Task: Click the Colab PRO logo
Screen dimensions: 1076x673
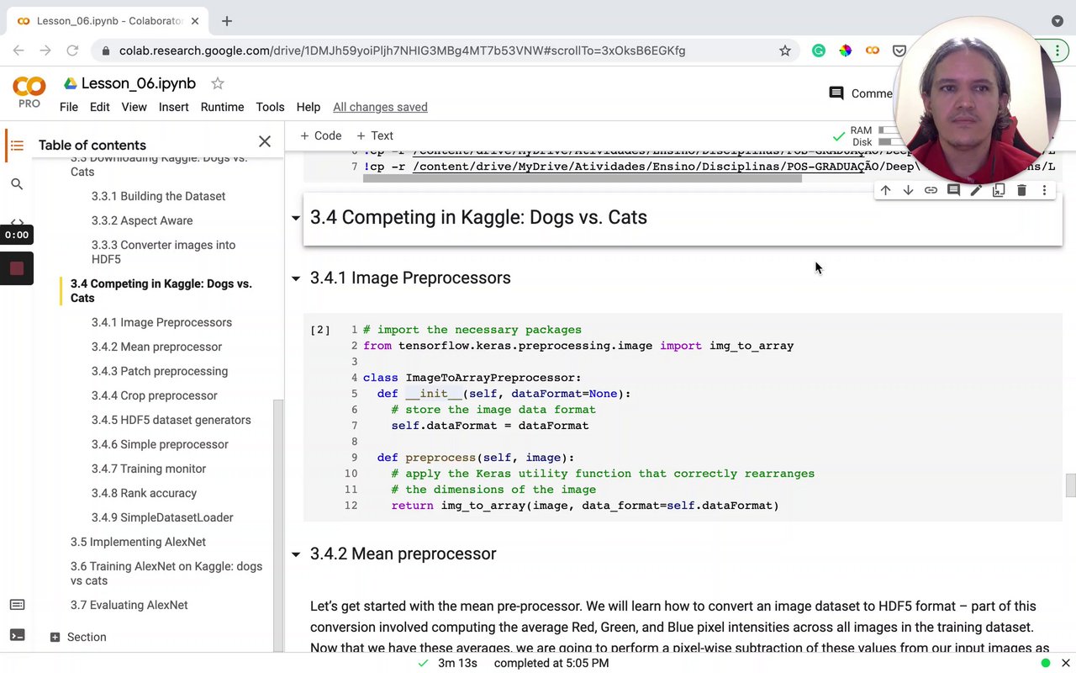Action: pos(29,93)
